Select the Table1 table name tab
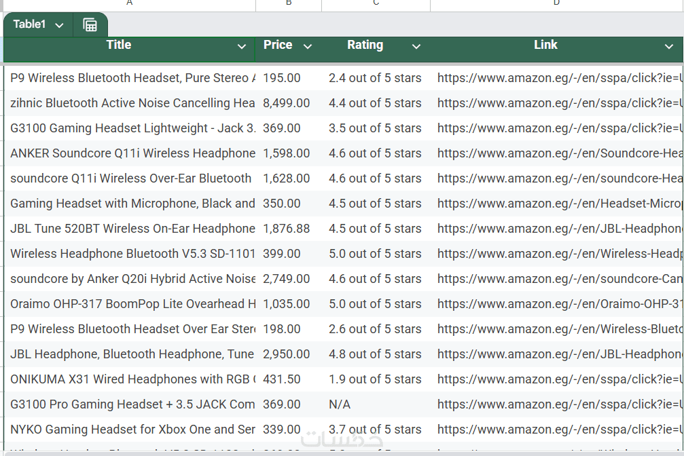This screenshot has height=456, width=684. (x=30, y=25)
